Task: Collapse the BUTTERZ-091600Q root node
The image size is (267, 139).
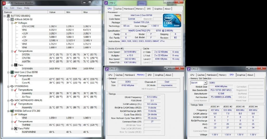Action: click(5, 16)
